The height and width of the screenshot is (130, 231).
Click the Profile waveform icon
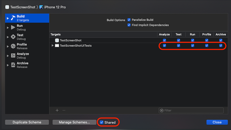click(13, 46)
